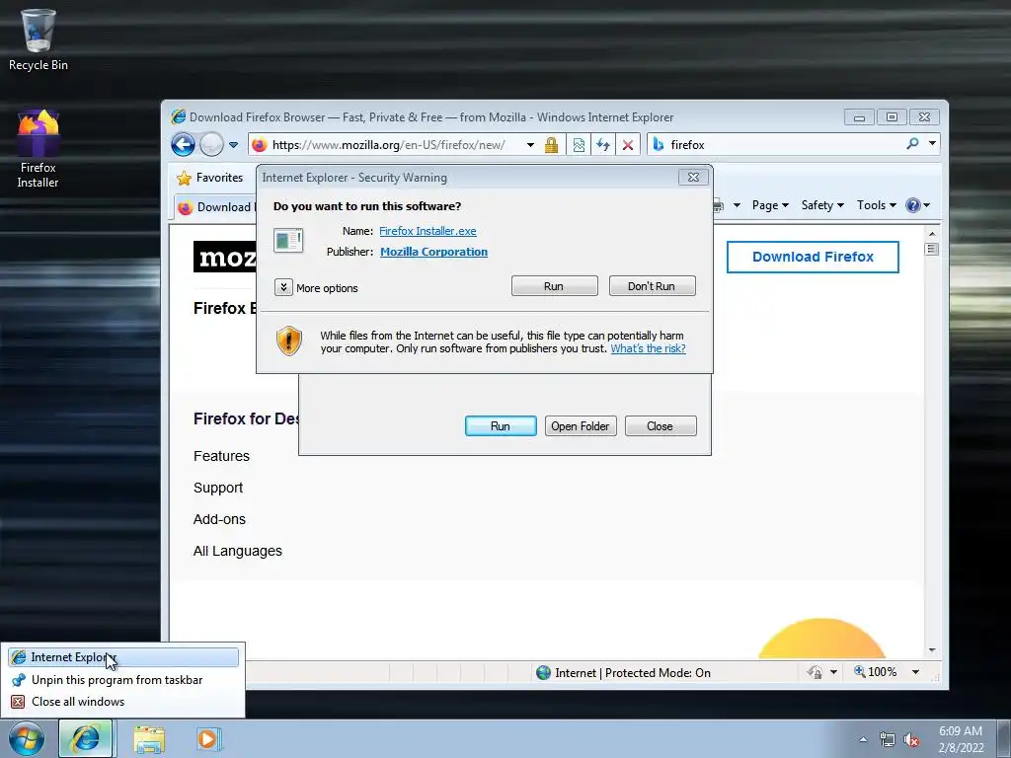Image resolution: width=1011 pixels, height=758 pixels.
Task: Click the Open Folder button
Action: 581,426
